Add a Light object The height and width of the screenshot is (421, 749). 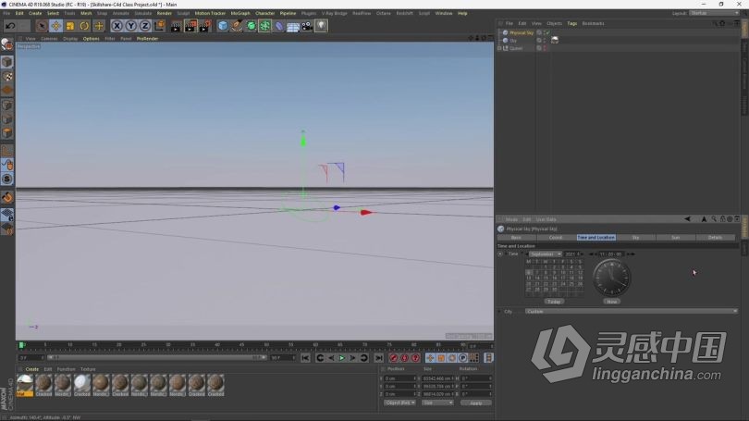tap(321, 26)
